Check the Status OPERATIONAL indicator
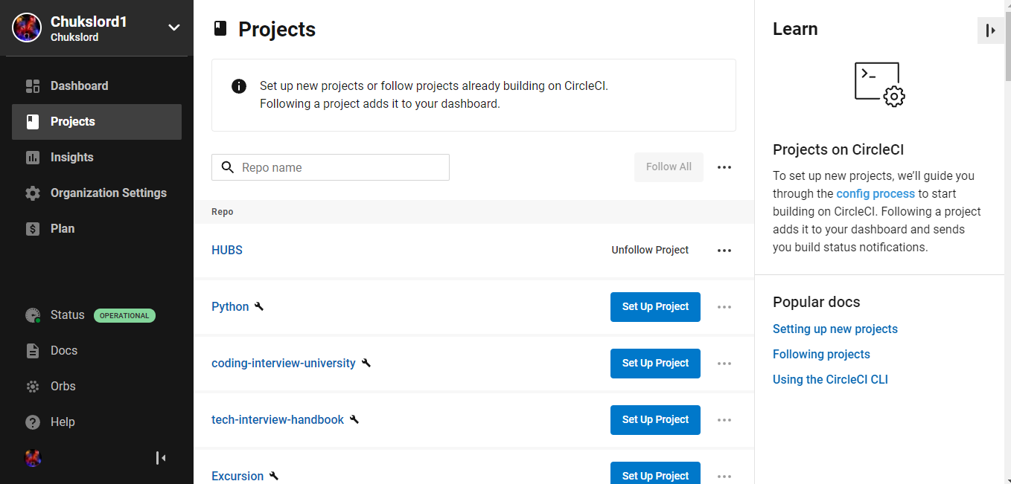Screen dimensions: 1011x484 pyautogui.click(x=124, y=315)
